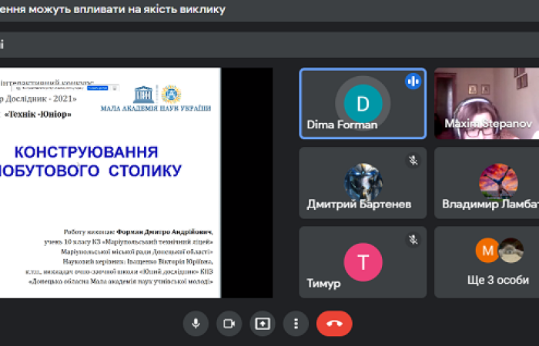Click the orange M avatar in overflow tile

(487, 249)
